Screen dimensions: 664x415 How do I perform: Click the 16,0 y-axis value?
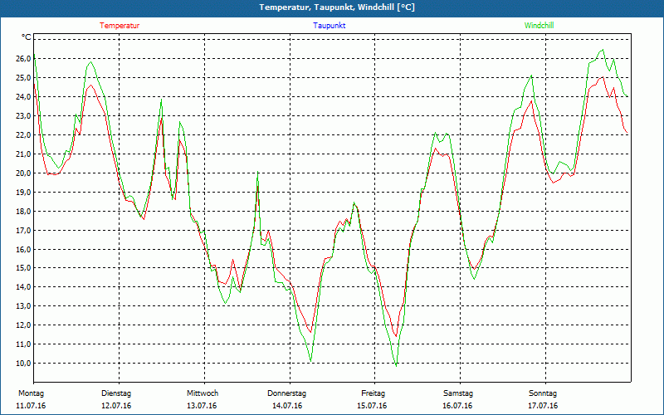click(24, 249)
